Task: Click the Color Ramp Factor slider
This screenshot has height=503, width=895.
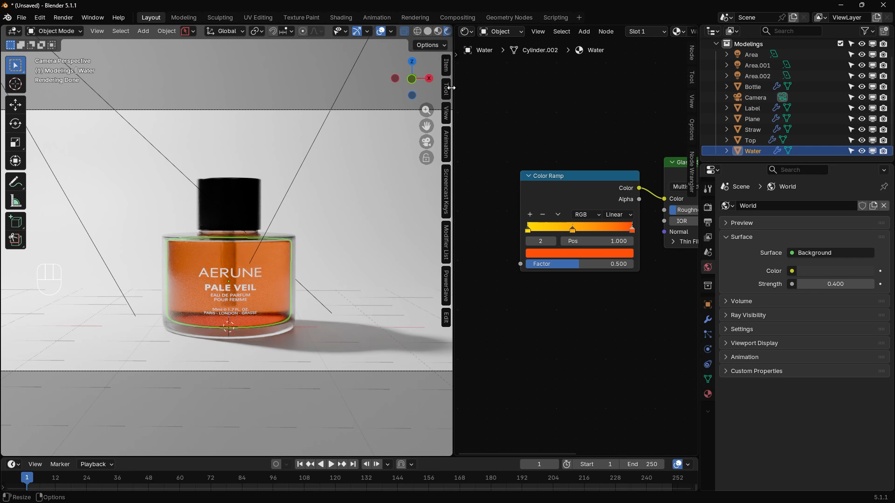Action: pyautogui.click(x=579, y=264)
